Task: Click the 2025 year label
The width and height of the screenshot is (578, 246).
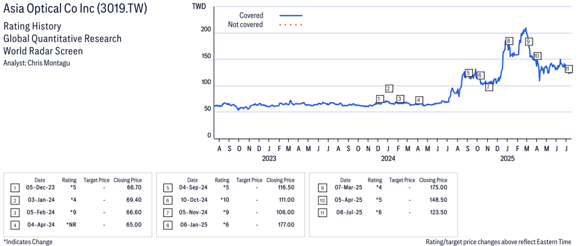Action: [507, 159]
